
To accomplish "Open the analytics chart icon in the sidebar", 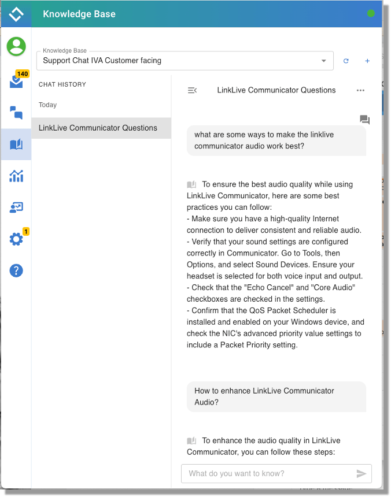I will click(16, 176).
